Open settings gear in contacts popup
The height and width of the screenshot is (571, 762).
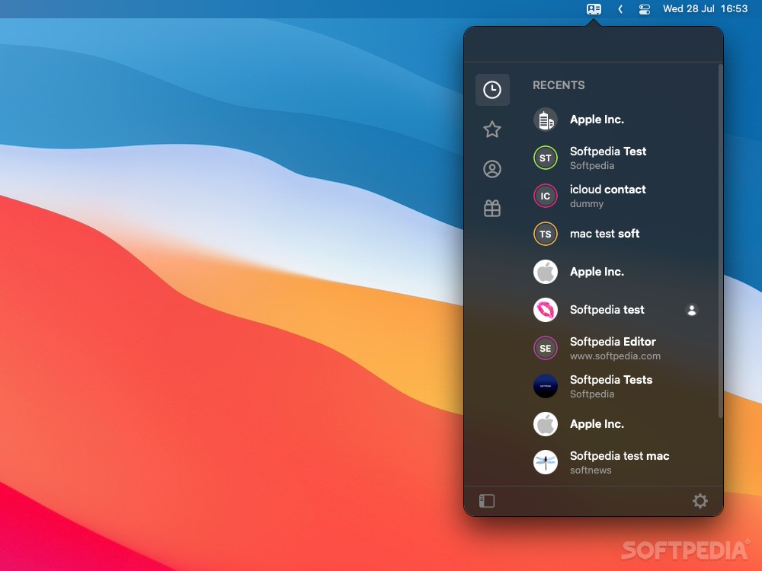point(700,501)
